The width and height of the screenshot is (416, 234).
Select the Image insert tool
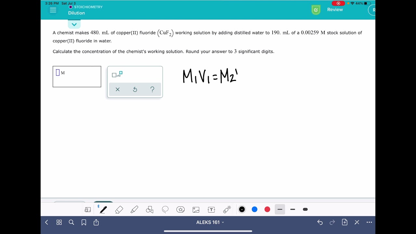tap(196, 210)
